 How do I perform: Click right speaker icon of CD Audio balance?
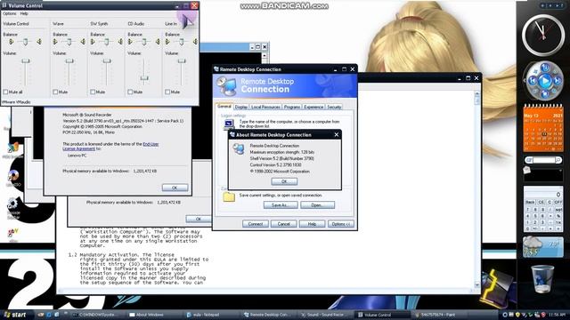click(158, 42)
